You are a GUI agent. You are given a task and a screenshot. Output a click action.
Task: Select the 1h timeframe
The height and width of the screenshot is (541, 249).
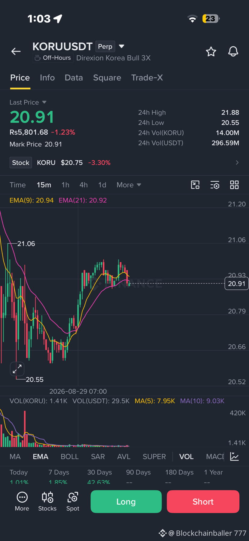coord(65,185)
